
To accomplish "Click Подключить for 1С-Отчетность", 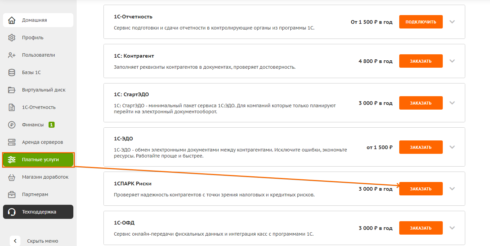I will 421,22.
